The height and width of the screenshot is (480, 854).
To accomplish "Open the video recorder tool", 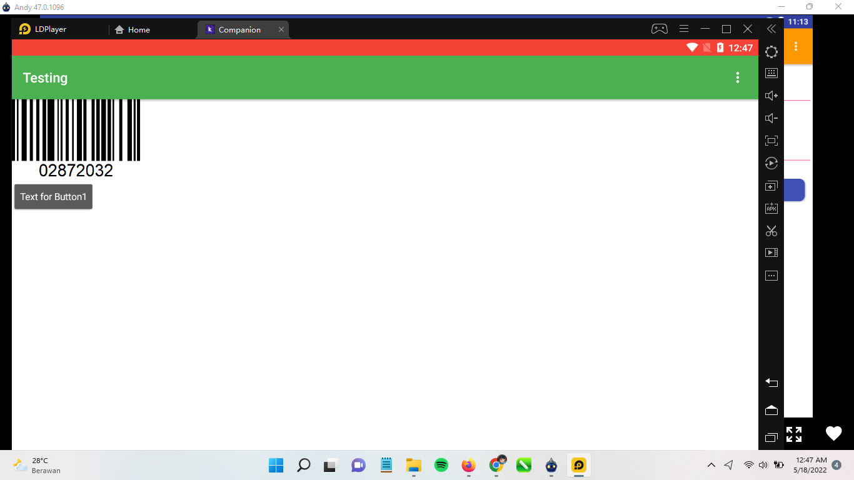I will (771, 253).
